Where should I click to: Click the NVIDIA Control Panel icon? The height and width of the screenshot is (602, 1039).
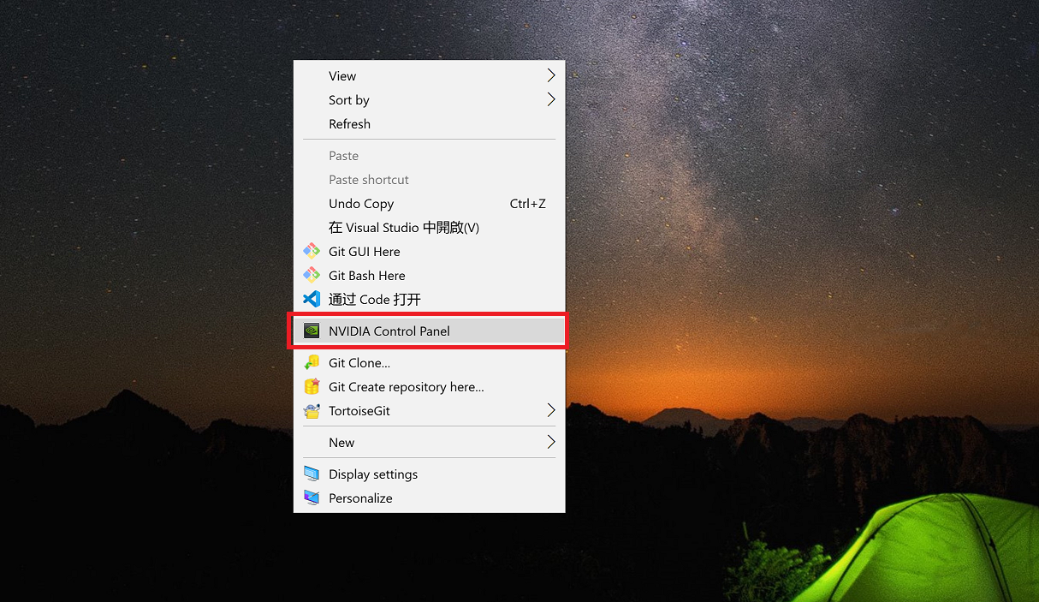(x=312, y=331)
